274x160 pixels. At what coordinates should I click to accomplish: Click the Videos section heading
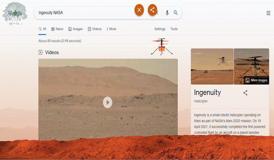tap(52, 52)
